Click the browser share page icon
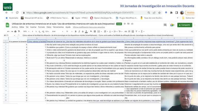This screenshot has width=198, height=111. coord(154,13)
